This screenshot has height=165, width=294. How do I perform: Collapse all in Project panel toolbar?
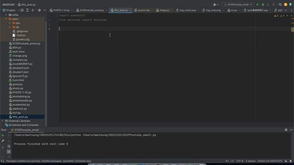tap(33, 10)
